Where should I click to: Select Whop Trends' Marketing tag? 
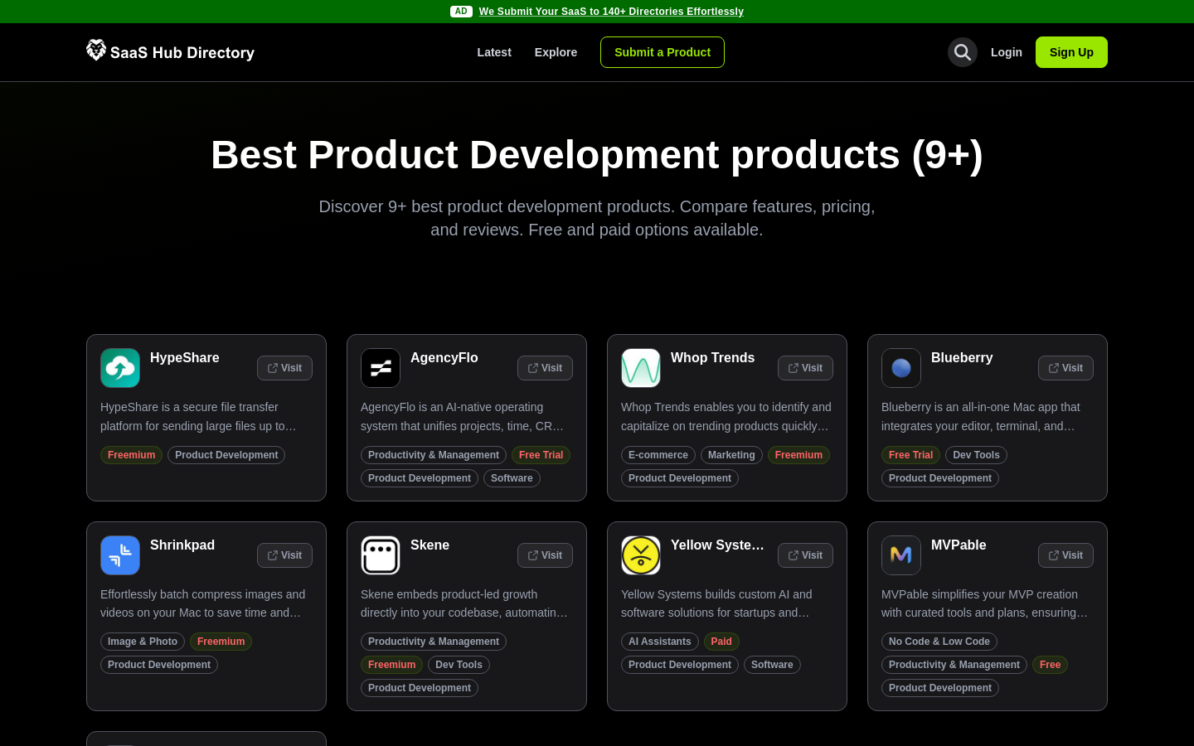coord(731,455)
